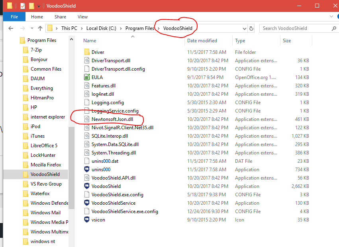Open VS Revo Group folder in navigation pane
The width and height of the screenshot is (339, 247).
point(46,184)
